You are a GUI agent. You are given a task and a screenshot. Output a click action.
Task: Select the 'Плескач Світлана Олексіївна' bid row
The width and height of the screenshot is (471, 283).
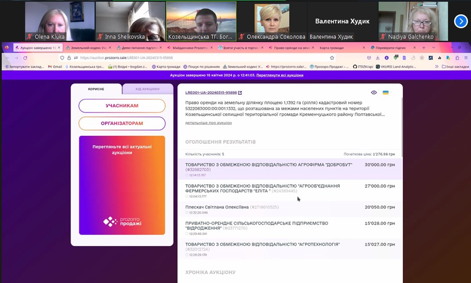290,209
